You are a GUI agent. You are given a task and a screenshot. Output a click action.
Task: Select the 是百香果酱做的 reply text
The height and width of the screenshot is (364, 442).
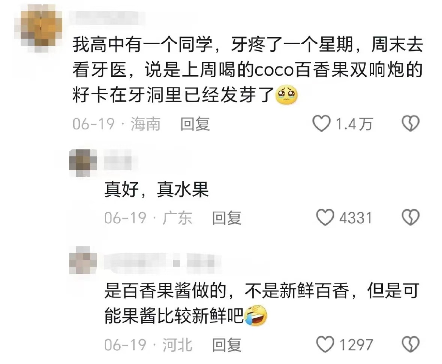coord(262,303)
